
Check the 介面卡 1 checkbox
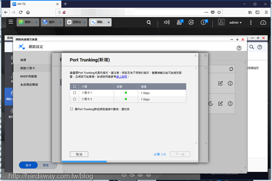click(75, 93)
